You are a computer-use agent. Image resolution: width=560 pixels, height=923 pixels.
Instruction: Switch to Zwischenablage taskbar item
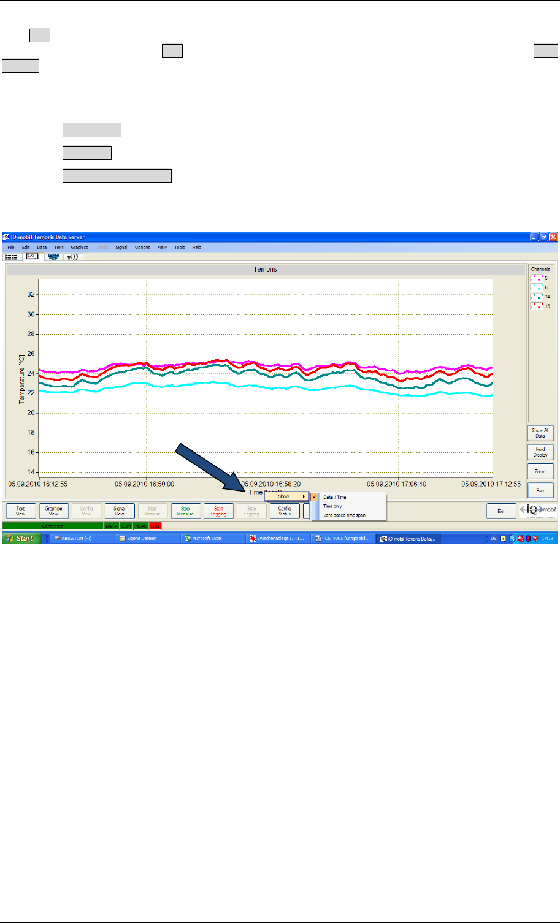(277, 538)
